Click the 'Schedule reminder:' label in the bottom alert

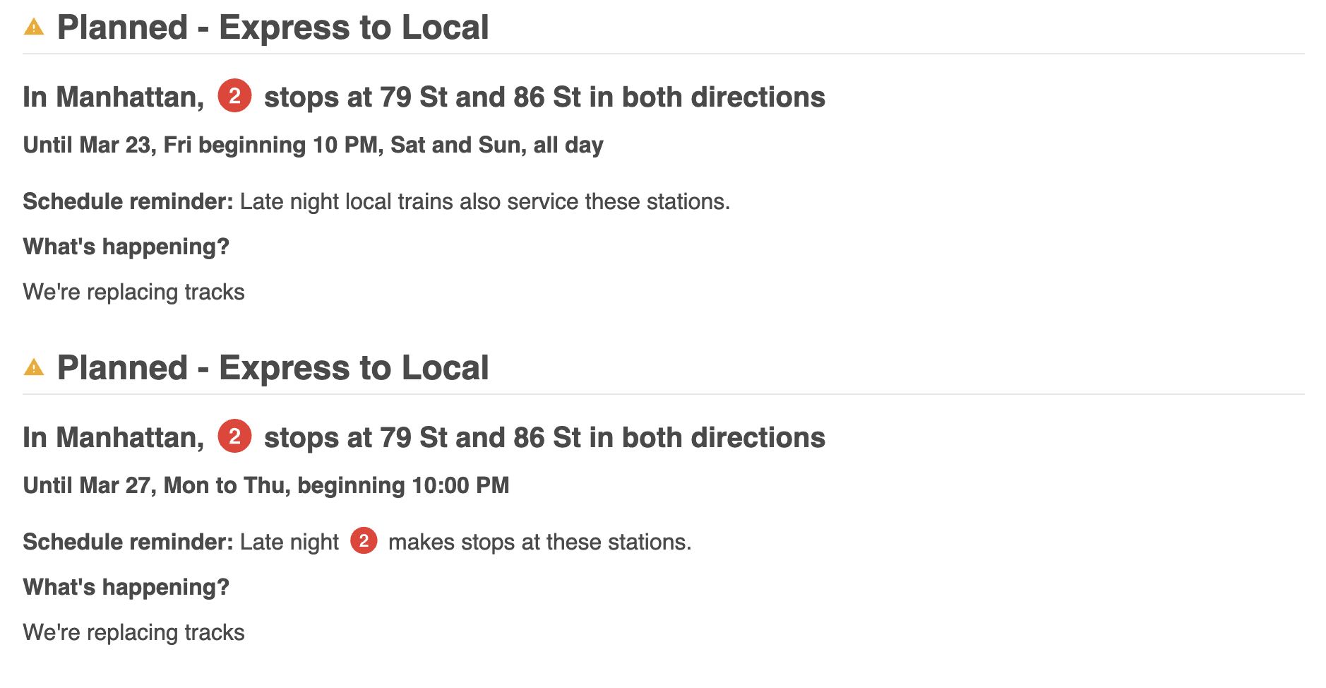(x=128, y=542)
